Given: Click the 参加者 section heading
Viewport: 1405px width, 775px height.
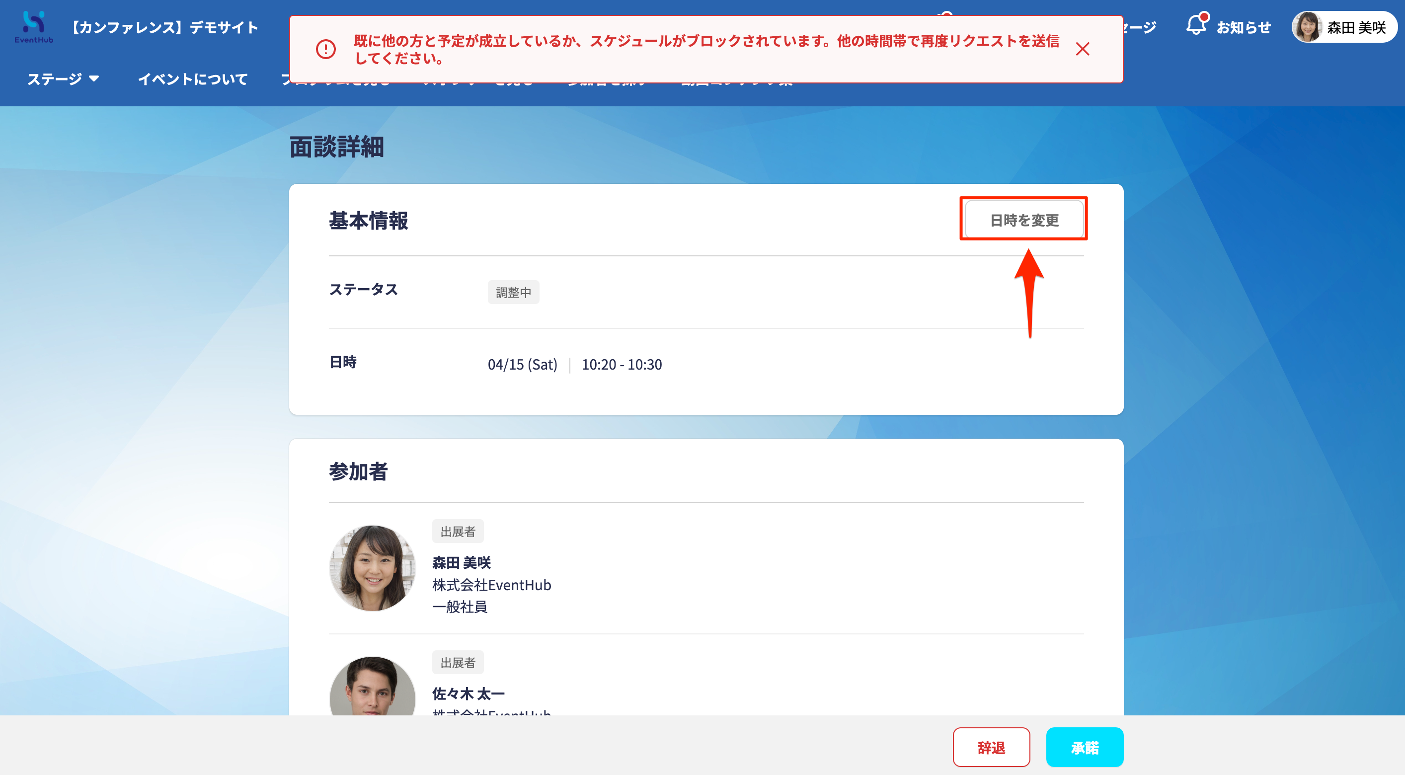Looking at the screenshot, I should tap(358, 472).
